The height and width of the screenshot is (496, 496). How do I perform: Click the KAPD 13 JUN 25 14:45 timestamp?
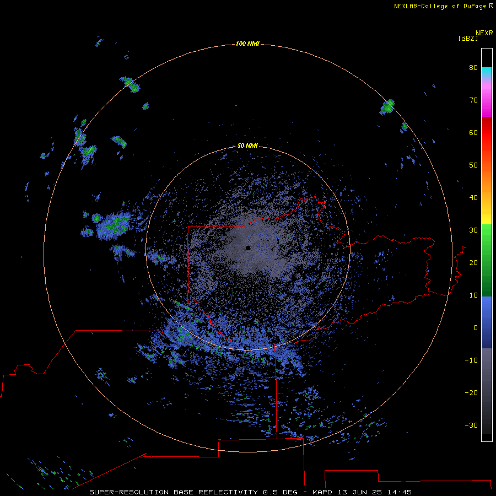(x=362, y=492)
